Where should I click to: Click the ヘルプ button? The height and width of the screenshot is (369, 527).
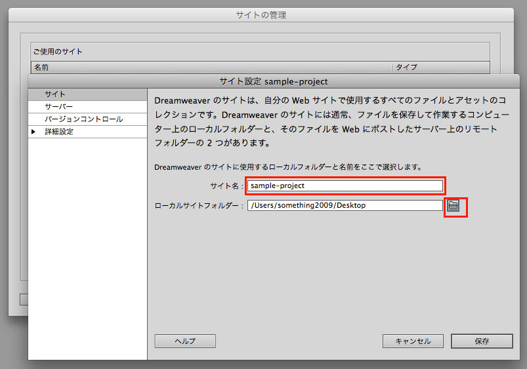click(x=185, y=341)
